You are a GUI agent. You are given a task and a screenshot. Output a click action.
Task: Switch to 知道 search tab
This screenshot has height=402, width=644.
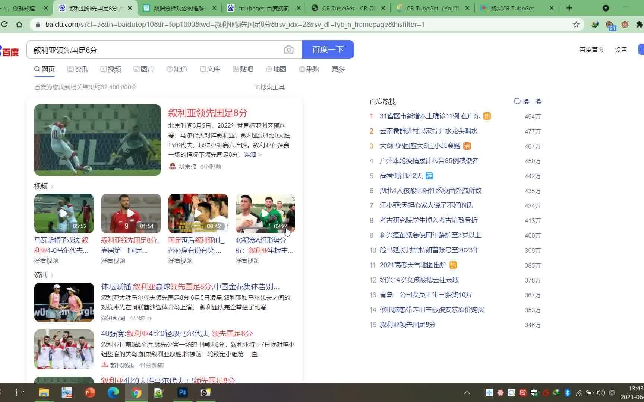point(177,69)
